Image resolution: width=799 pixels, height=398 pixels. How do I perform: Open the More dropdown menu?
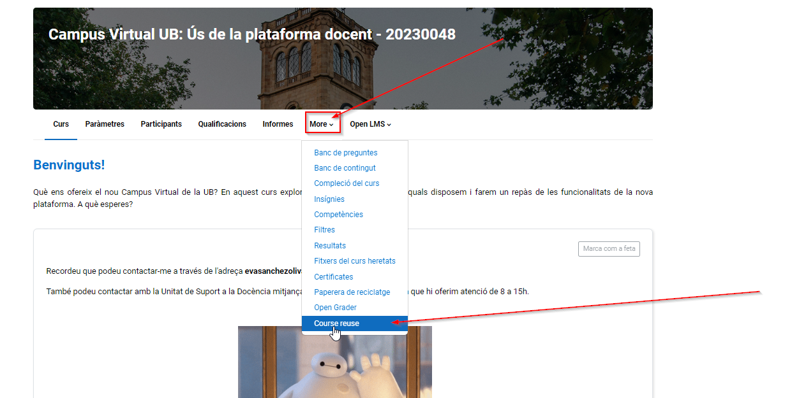pos(322,124)
